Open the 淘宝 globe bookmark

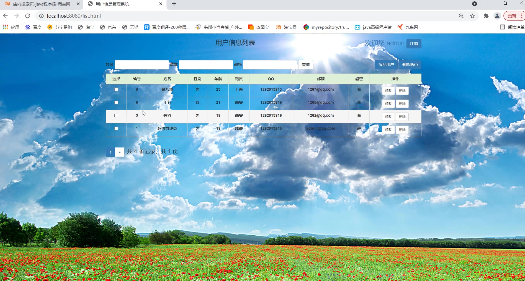click(86, 27)
